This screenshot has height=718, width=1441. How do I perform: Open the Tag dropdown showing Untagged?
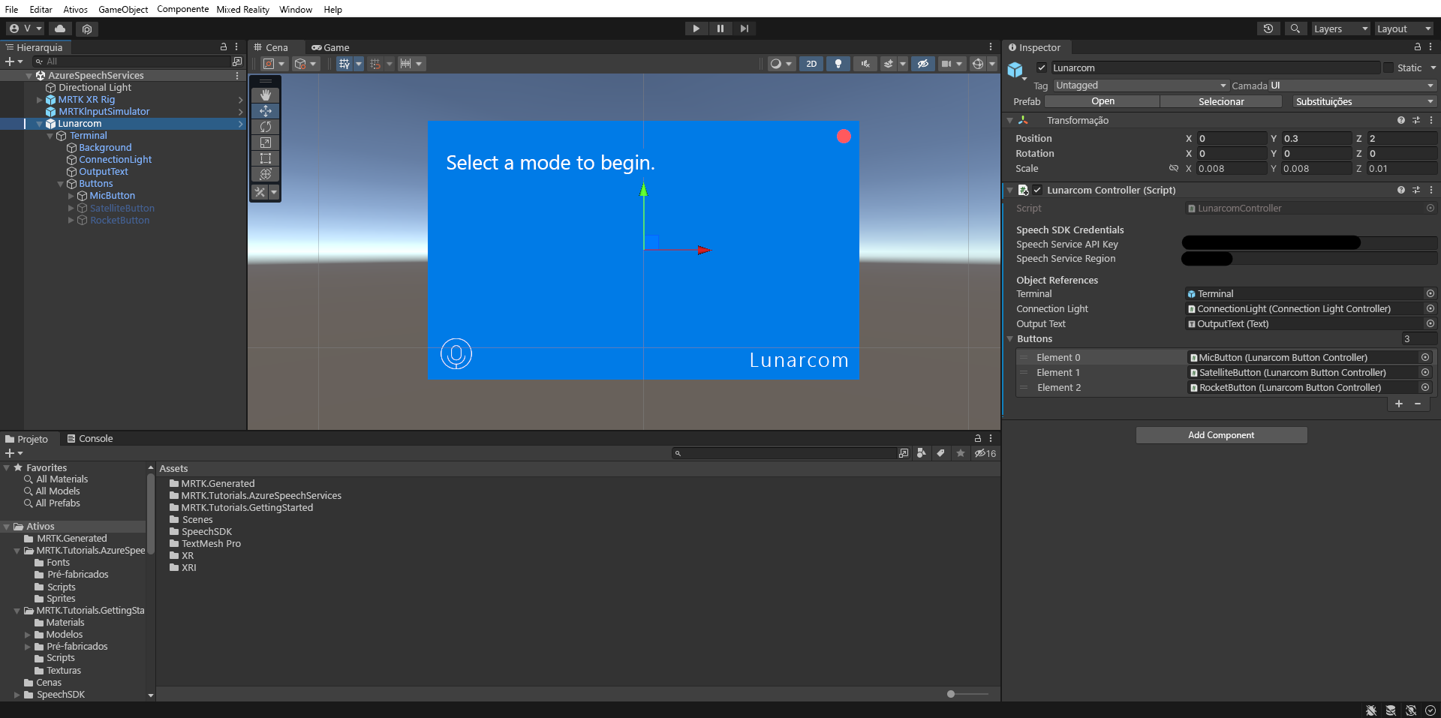[1140, 85]
